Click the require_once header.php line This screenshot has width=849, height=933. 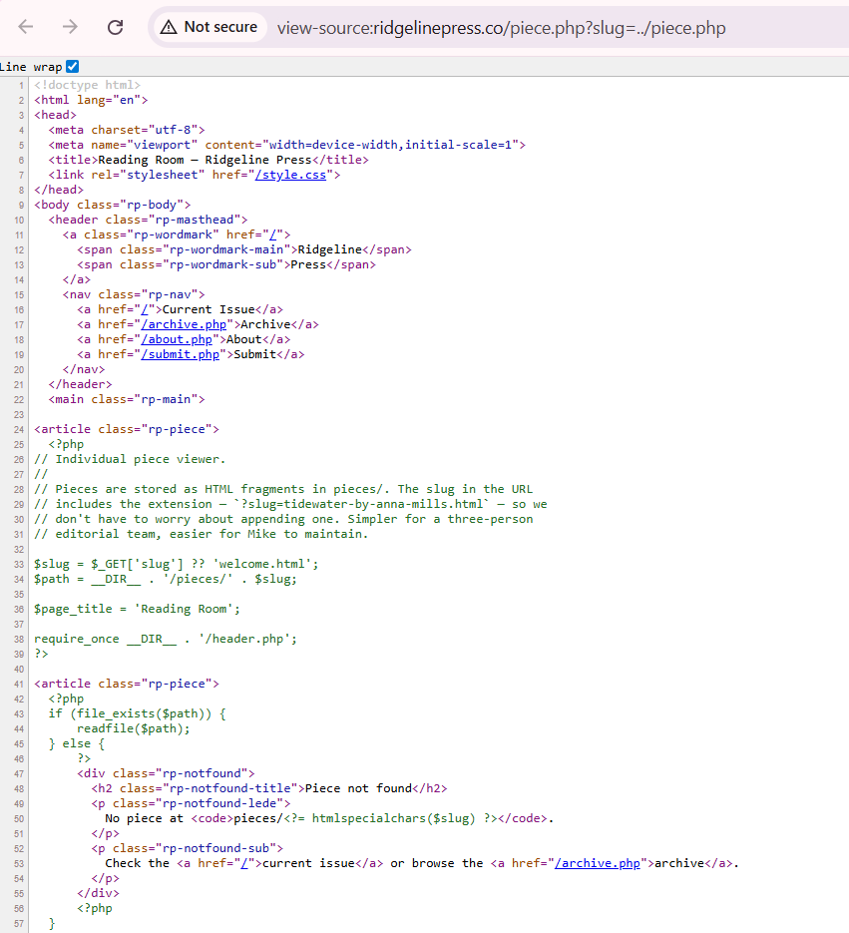(x=166, y=639)
